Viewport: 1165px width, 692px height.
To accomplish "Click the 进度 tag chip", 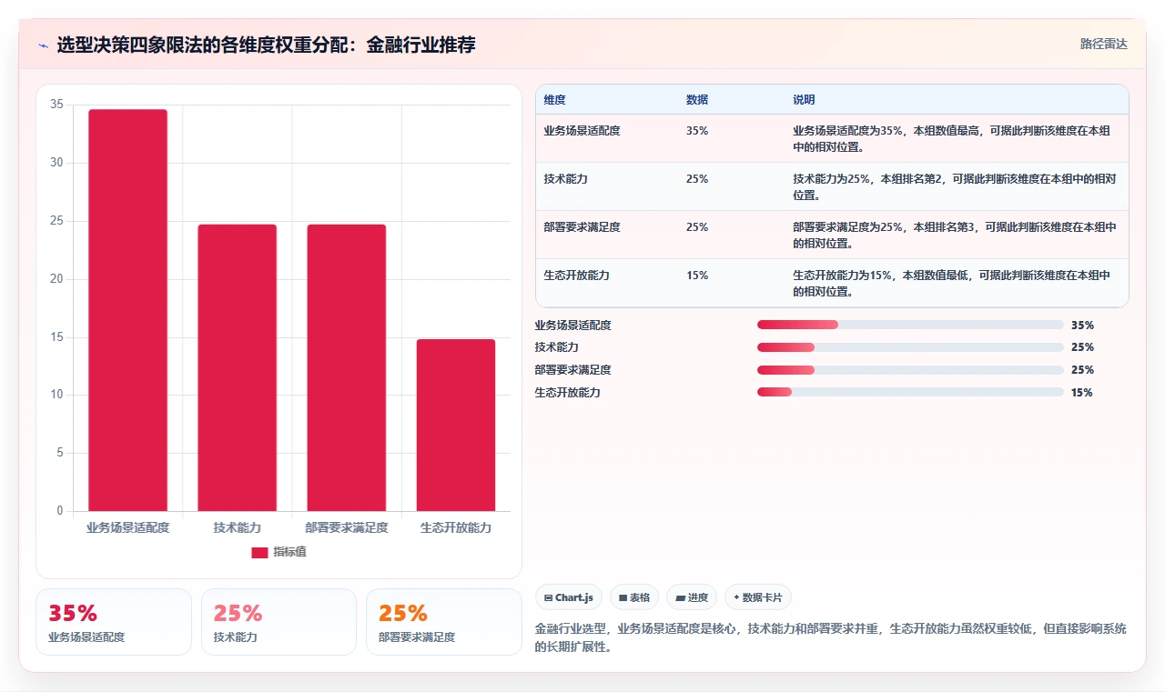I will click(692, 597).
